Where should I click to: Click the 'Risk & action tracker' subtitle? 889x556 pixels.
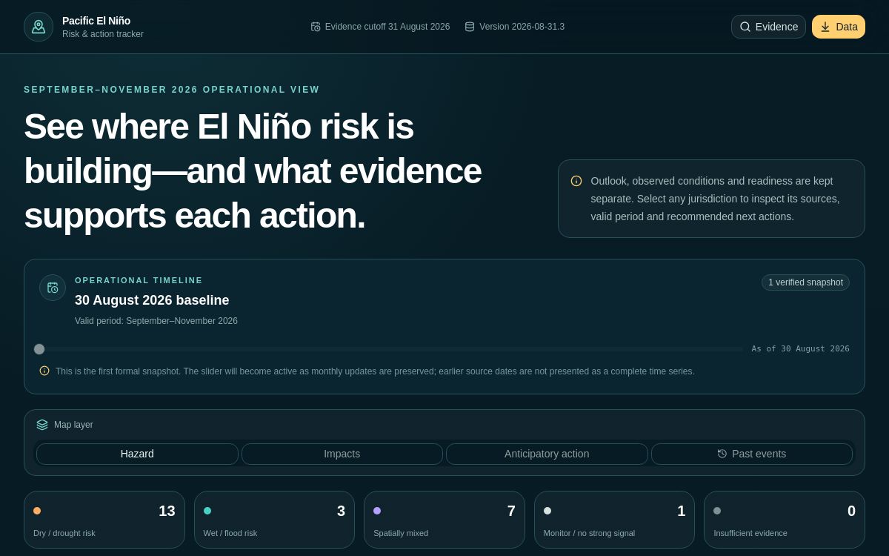103,34
